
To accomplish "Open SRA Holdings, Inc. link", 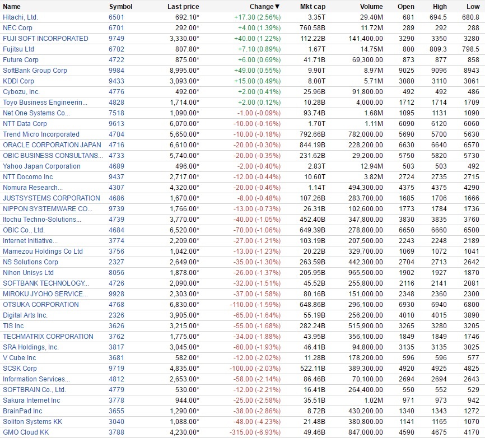I will point(31,347).
